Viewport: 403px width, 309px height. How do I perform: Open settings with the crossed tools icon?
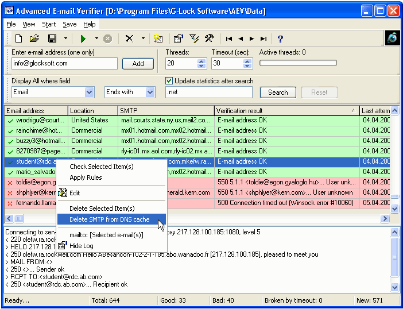tap(209, 39)
